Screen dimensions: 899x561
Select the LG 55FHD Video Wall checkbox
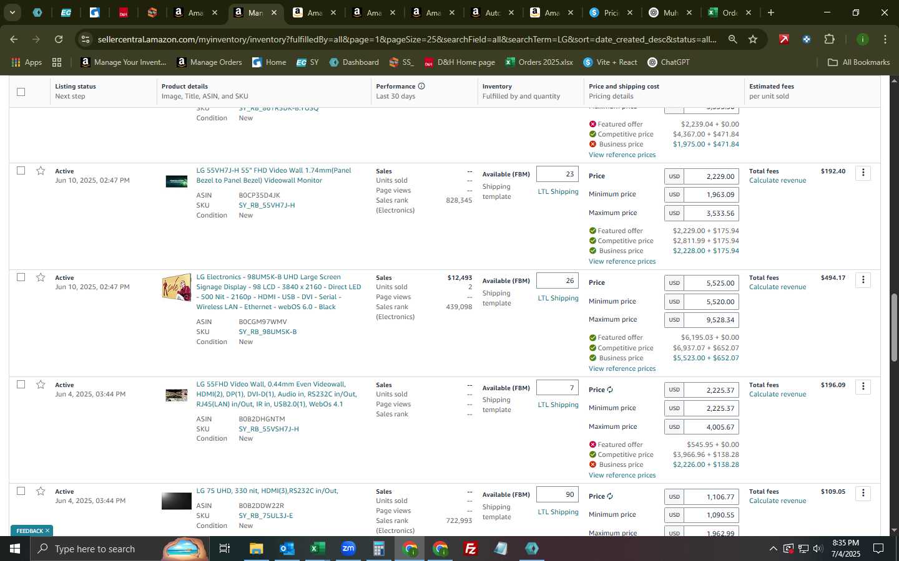pyautogui.click(x=21, y=384)
